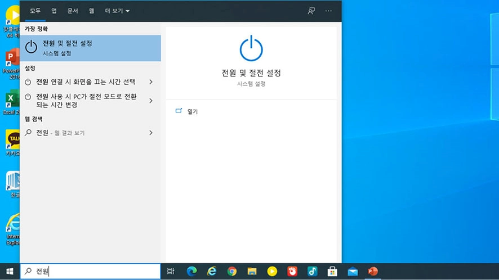The width and height of the screenshot is (499, 280).
Task: Expand arrow for the 절전 모드로 전환되는 시간 변경 result
Action: click(151, 101)
